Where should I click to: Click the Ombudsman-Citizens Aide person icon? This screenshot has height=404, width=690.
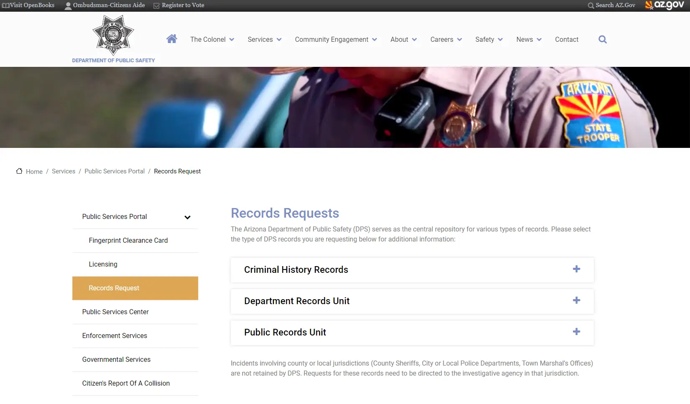[x=68, y=5]
